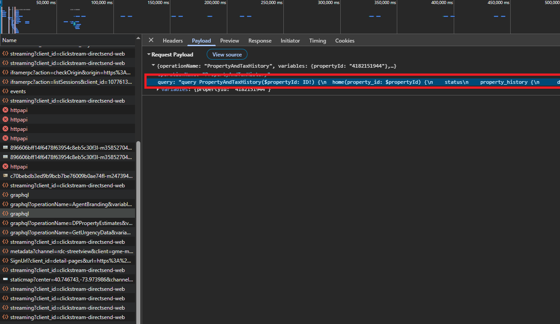This screenshot has width=560, height=324.
Task: Click the image icon beside c70bebdb3ed9b9 request
Action: click(x=5, y=176)
